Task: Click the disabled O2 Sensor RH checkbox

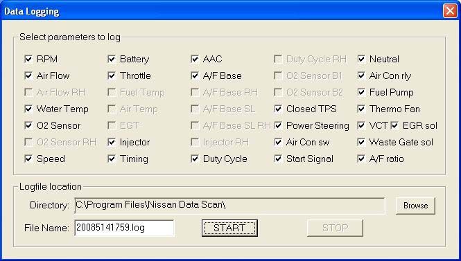Action: click(x=28, y=142)
